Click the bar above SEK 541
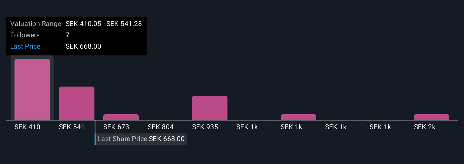 [77, 103]
